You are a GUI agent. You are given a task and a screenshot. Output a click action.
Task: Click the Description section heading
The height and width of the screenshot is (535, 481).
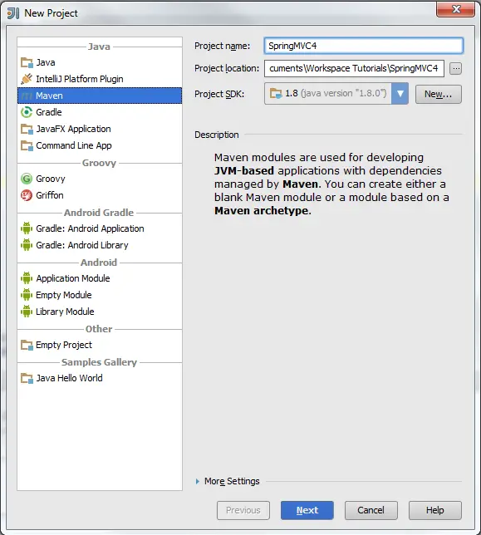[x=217, y=135]
